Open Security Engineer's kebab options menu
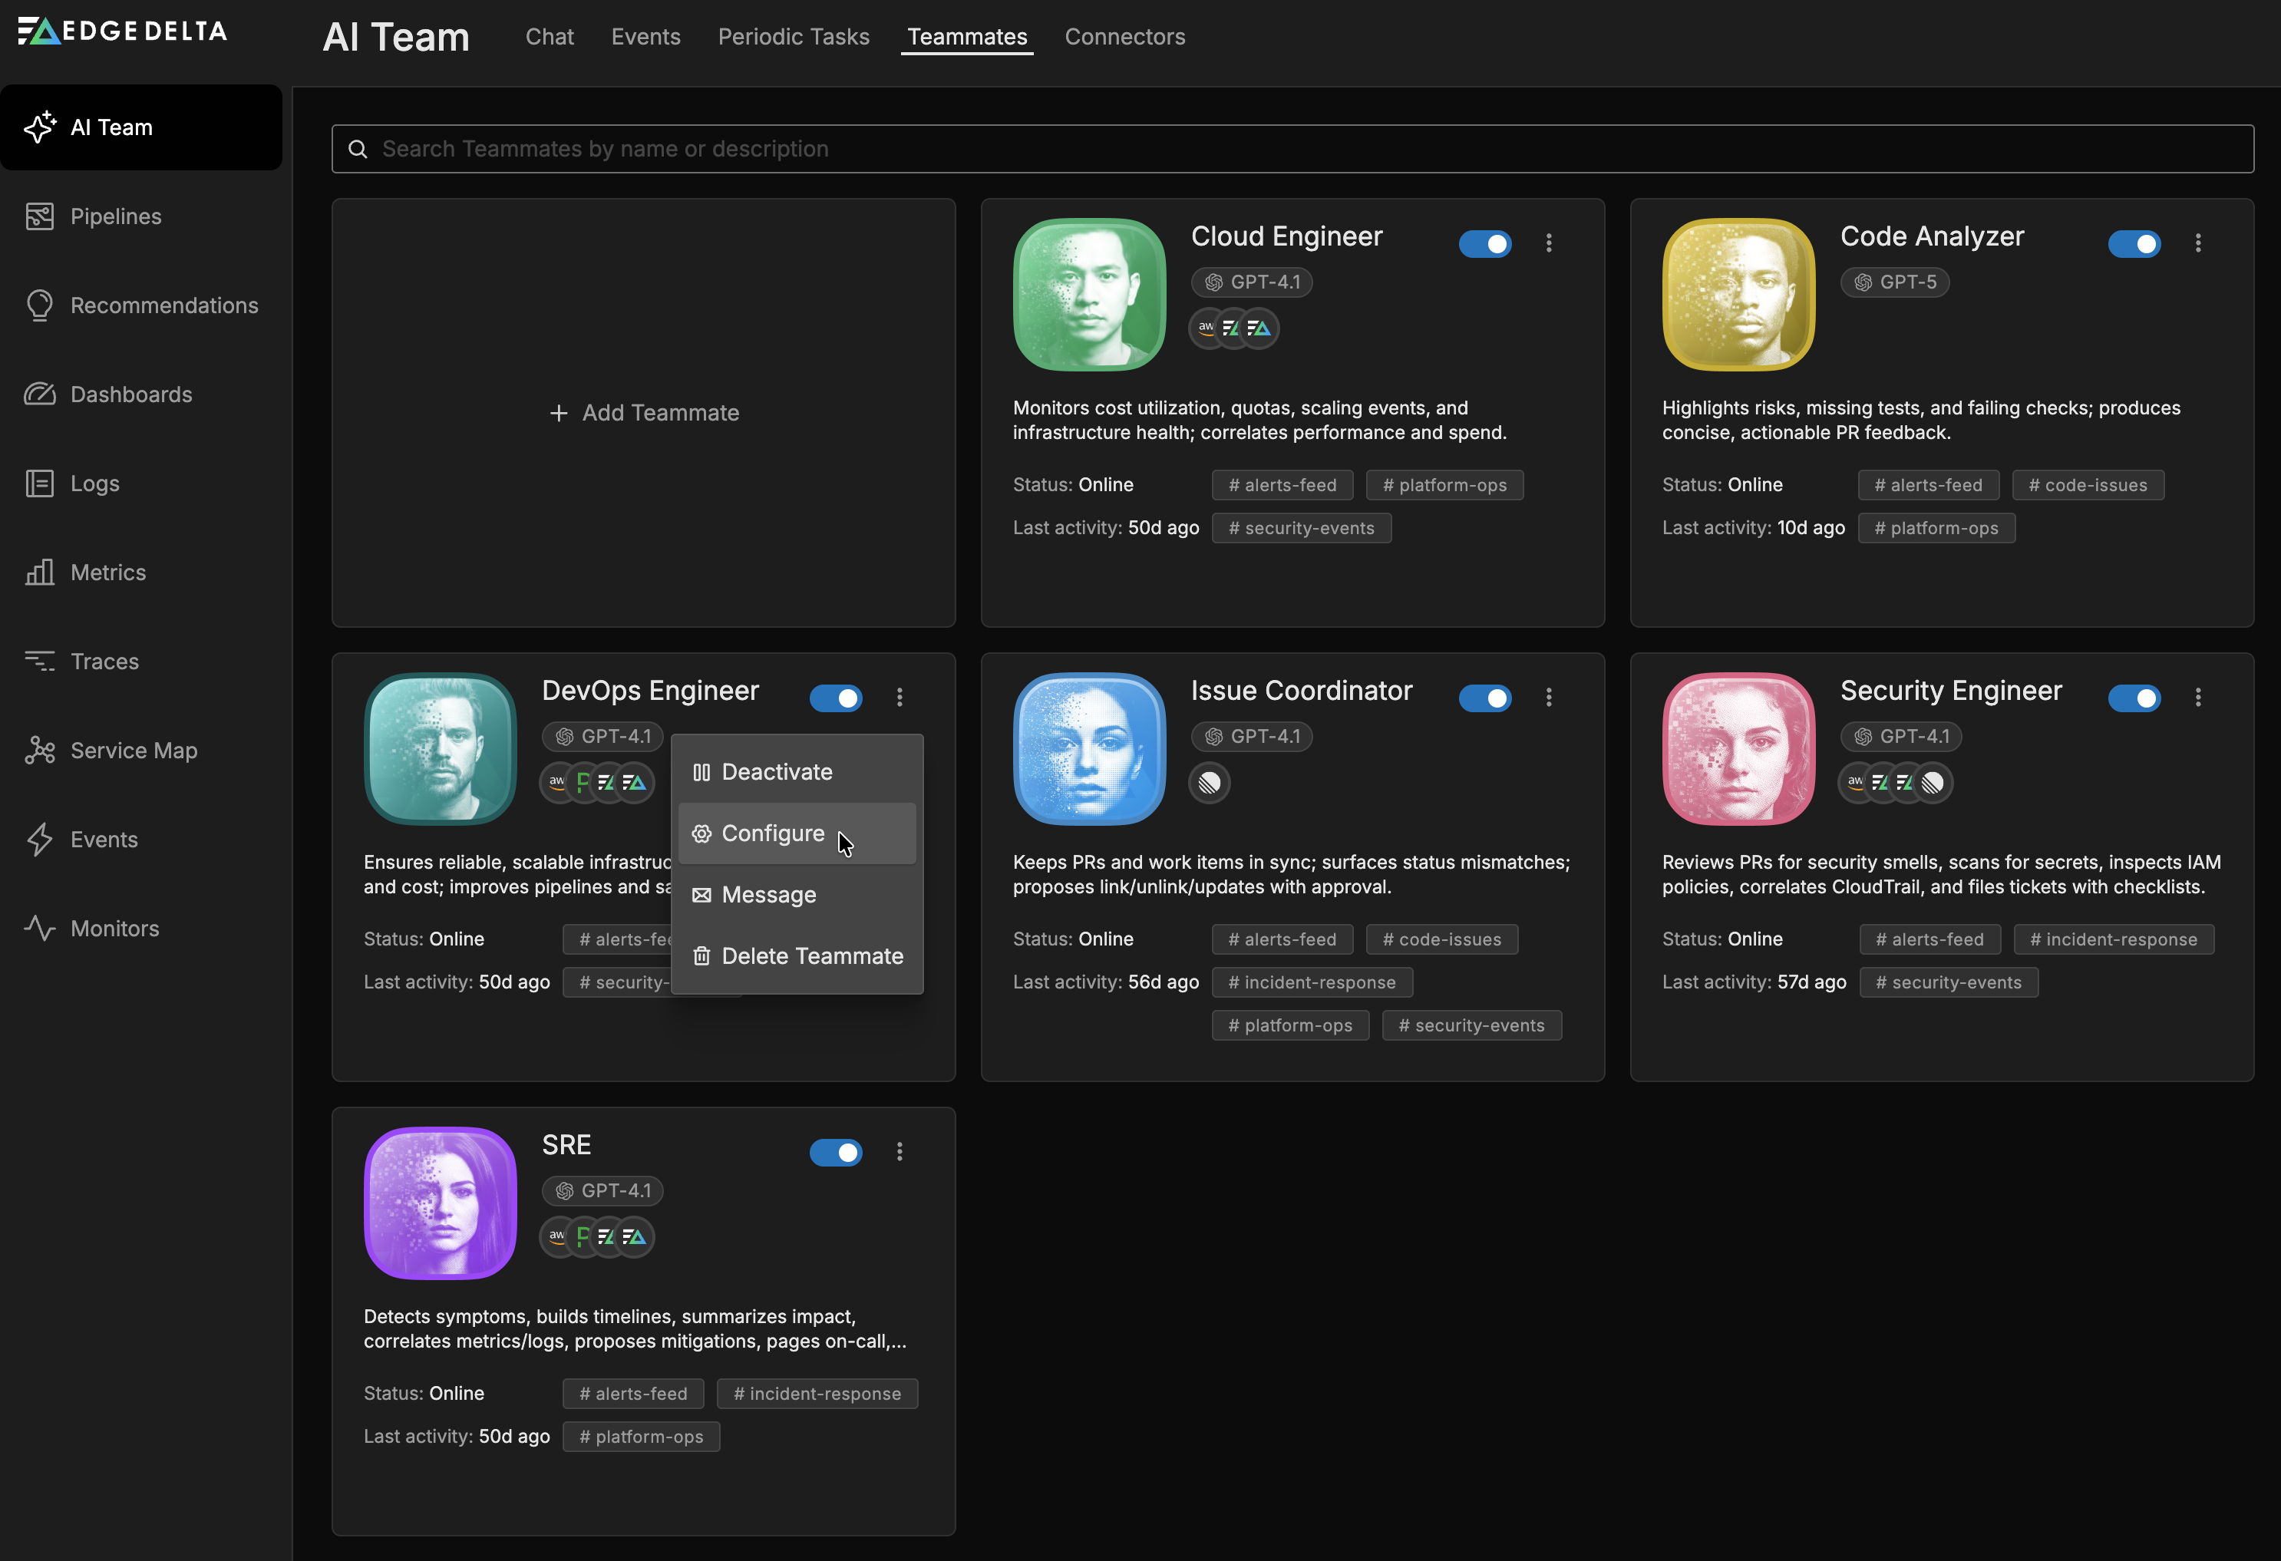The image size is (2281, 1561). click(x=2197, y=698)
